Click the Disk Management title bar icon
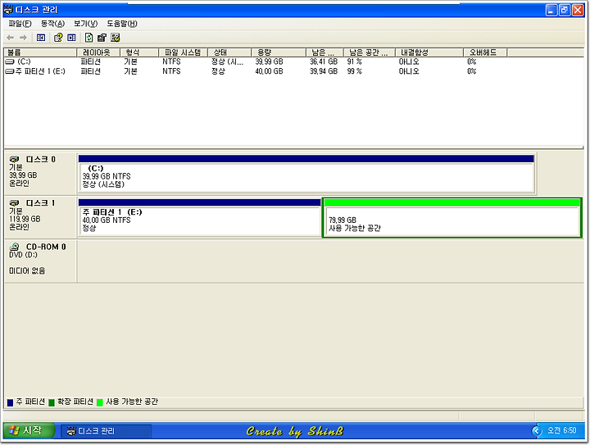This screenshot has width=590, height=445. (x=8, y=9)
